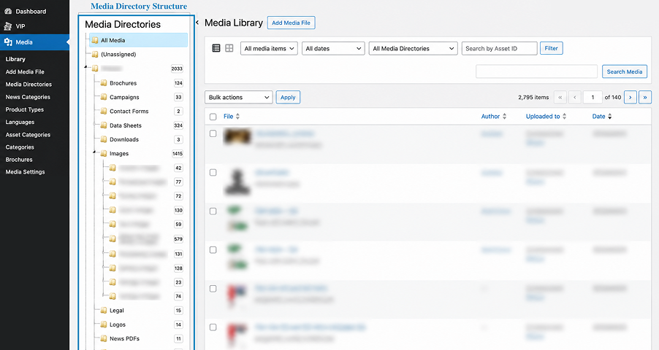Open the All dates dropdown
The height and width of the screenshot is (350, 659).
click(333, 48)
